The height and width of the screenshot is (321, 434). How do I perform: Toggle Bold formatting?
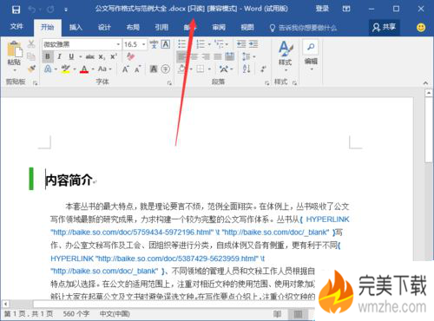coord(48,56)
